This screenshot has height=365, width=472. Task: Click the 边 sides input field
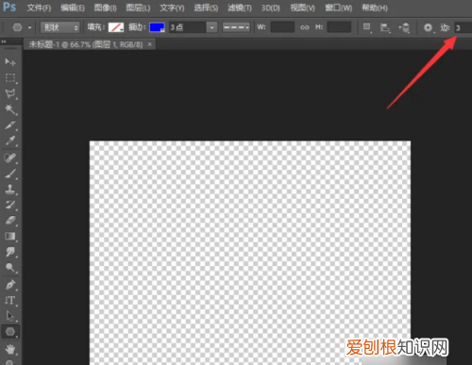464,28
